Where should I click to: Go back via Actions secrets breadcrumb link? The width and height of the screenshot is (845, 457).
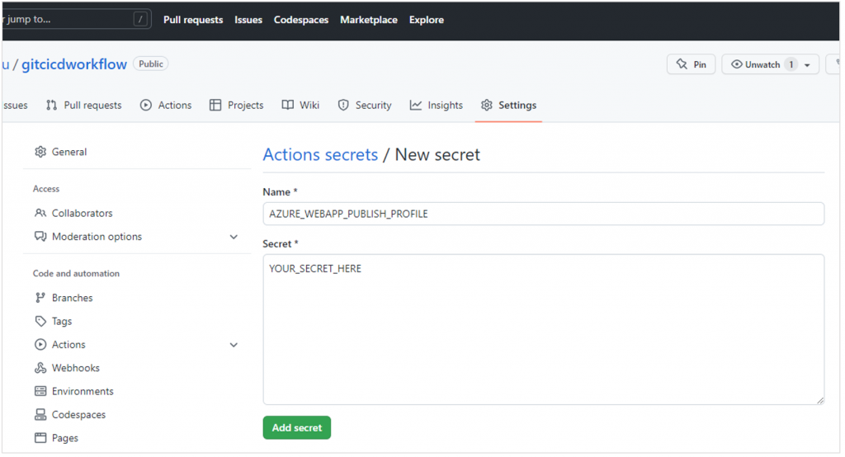point(321,154)
